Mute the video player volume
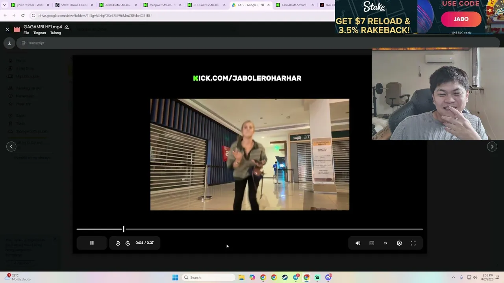504x283 pixels. [x=358, y=243]
